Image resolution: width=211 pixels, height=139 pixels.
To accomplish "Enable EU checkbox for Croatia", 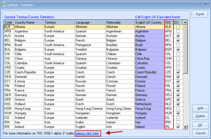I will 178,68.
